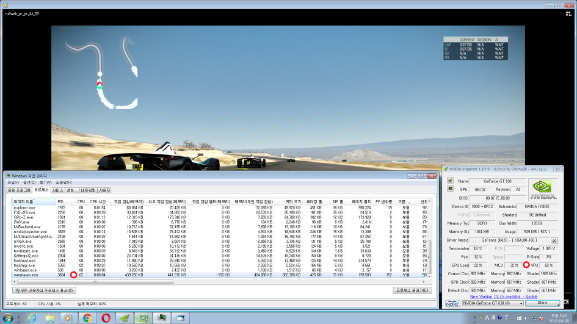Image resolution: width=577 pixels, height=324 pixels.
Task: Click the help question mark icon in the language bar
Action: (499, 317)
